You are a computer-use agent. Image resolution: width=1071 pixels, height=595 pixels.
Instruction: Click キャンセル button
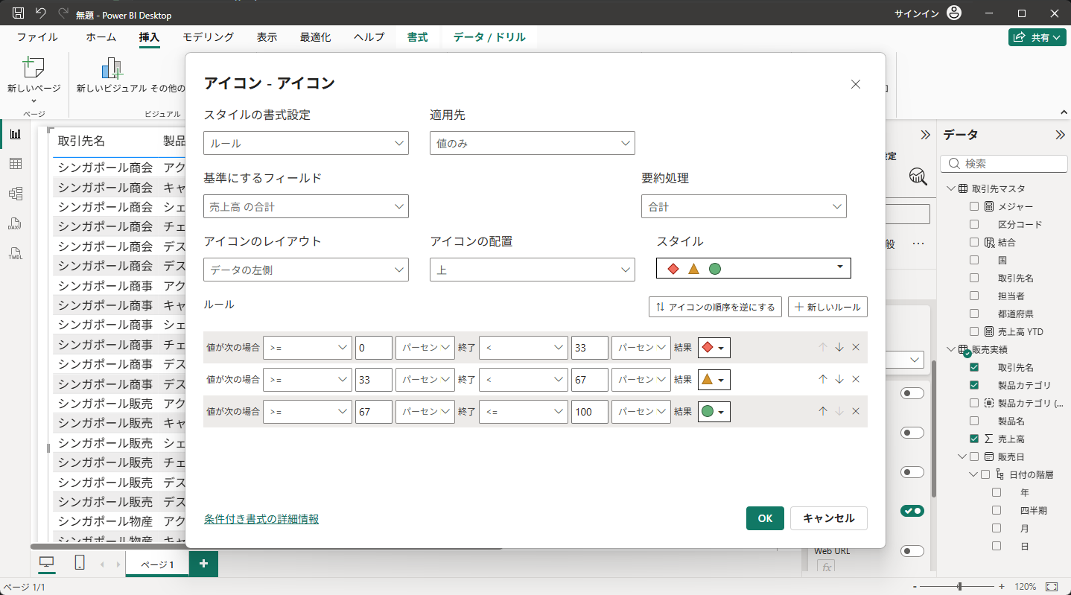[x=829, y=518]
